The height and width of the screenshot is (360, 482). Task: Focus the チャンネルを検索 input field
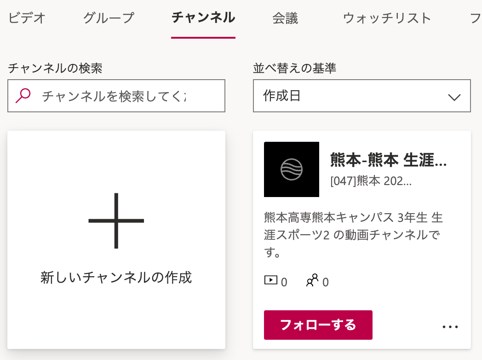click(x=124, y=96)
